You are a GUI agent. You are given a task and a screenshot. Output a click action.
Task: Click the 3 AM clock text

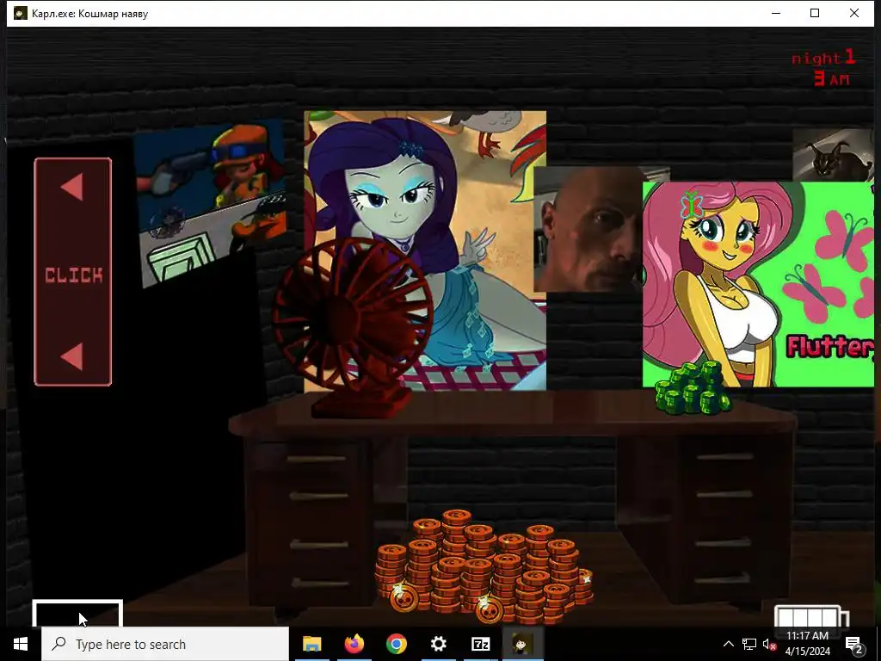pyautogui.click(x=832, y=78)
